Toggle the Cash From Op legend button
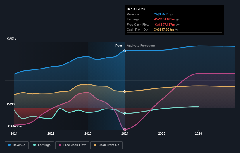This screenshot has height=153, width=240. pyautogui.click(x=106, y=145)
